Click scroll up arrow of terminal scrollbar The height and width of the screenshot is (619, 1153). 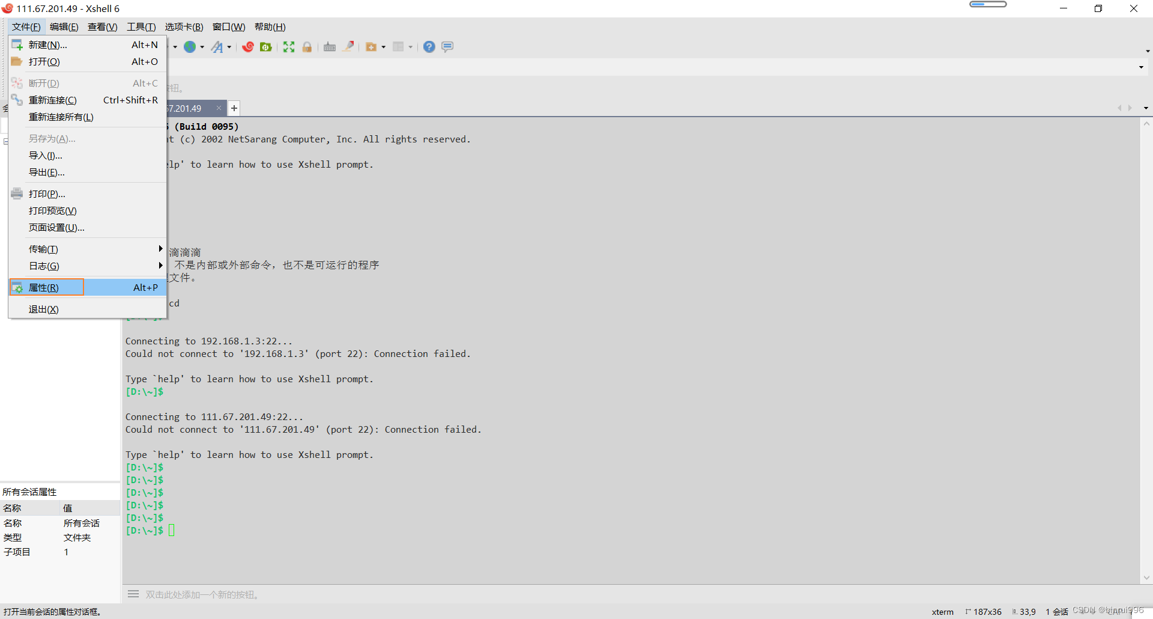coord(1146,124)
